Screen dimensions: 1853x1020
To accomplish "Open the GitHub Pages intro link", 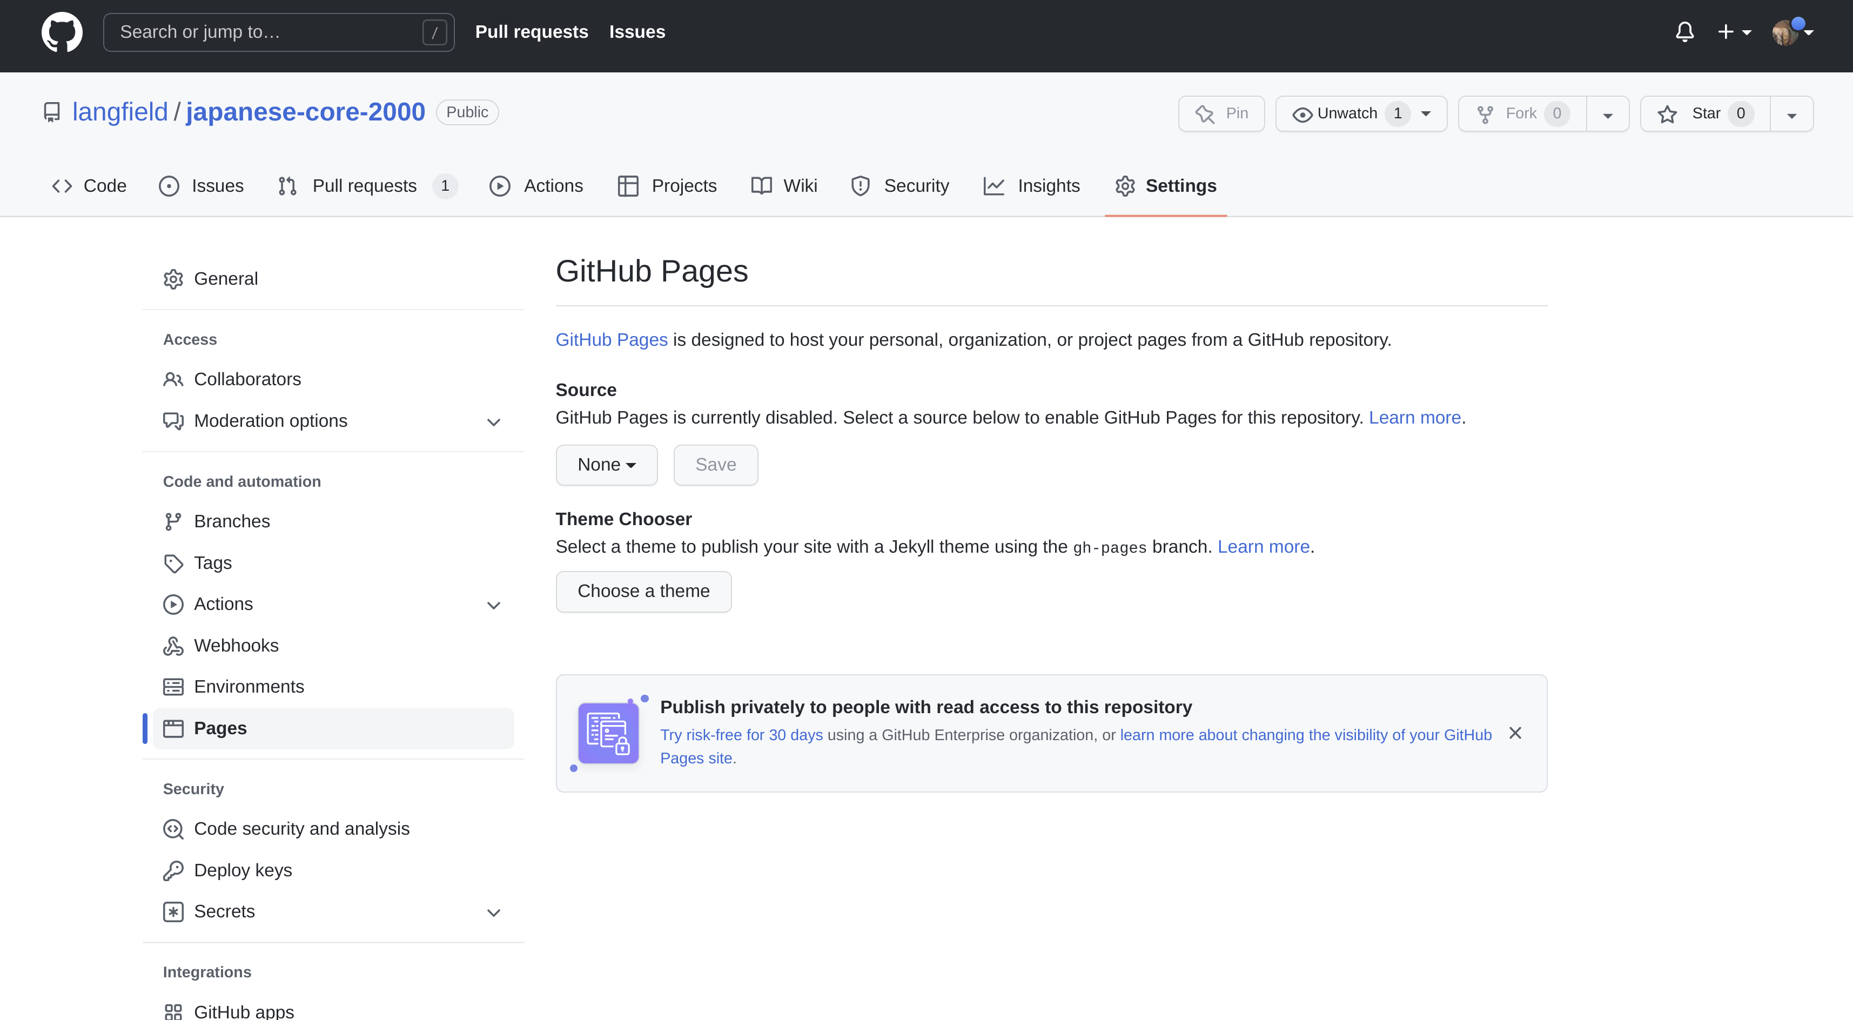I will (x=612, y=339).
